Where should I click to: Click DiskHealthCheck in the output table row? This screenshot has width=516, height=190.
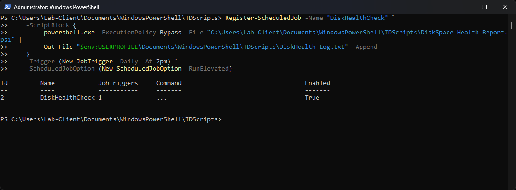click(67, 97)
